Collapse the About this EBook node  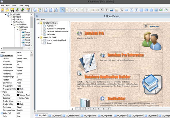pyautogui.click(x=38, y=38)
